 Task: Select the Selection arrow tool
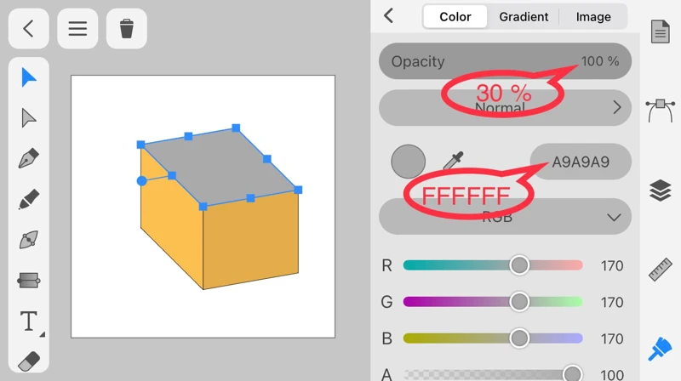point(29,77)
